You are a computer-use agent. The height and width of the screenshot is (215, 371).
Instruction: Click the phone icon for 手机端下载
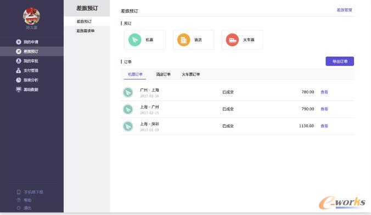point(19,192)
